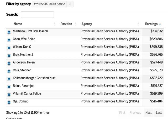Expand the Anderson, Helen row
The image size is (168, 119).
pyautogui.click(x=9, y=63)
